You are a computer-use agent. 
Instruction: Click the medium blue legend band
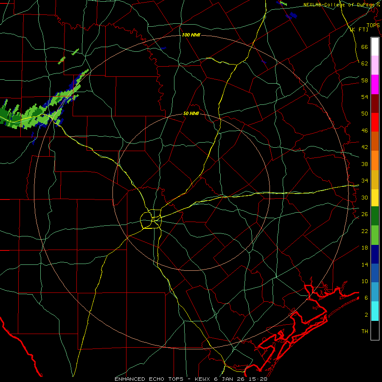375,273
